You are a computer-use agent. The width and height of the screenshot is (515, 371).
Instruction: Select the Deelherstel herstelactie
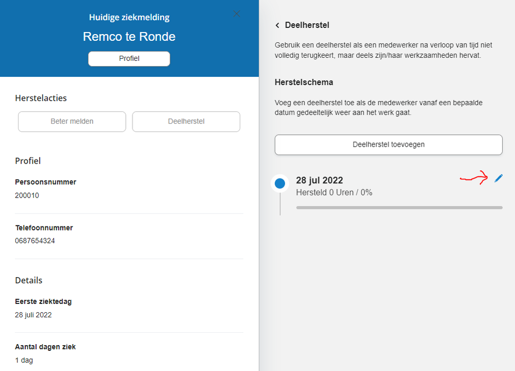[186, 121]
